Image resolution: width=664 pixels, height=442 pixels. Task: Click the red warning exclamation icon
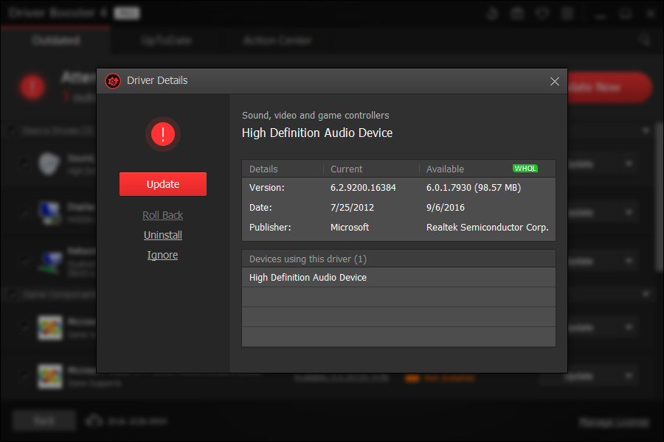point(162,134)
